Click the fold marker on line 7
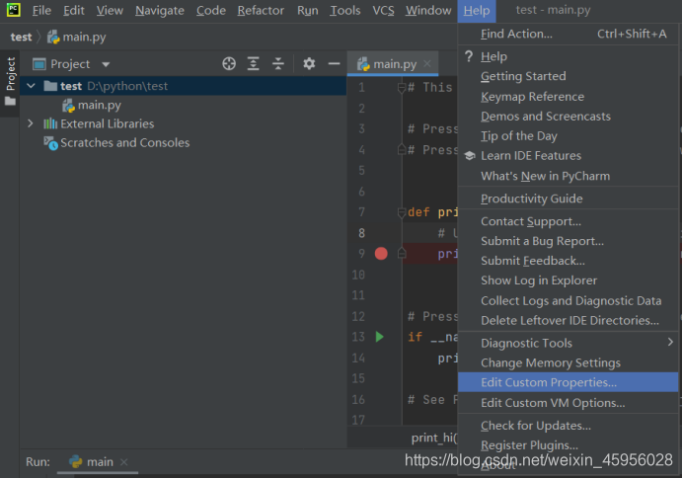 click(x=402, y=213)
